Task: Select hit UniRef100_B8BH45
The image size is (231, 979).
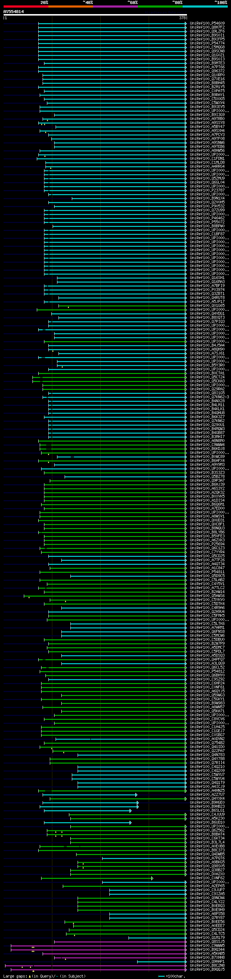Action: point(207,83)
